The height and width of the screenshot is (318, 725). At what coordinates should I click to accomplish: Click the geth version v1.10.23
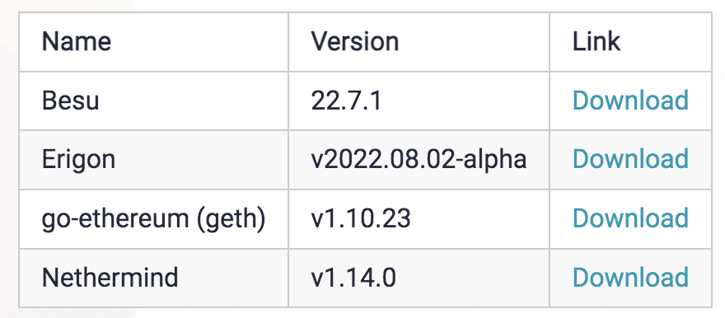point(361,218)
